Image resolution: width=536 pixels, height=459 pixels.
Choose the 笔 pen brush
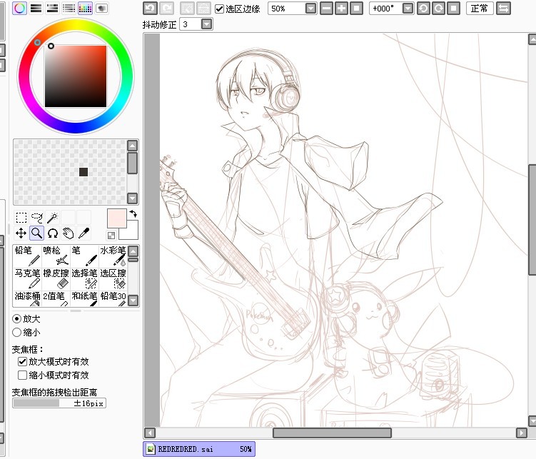[x=84, y=256]
